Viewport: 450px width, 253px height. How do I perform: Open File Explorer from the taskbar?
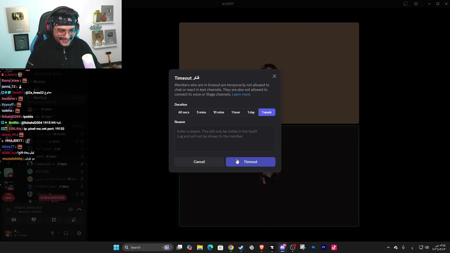click(x=200, y=247)
